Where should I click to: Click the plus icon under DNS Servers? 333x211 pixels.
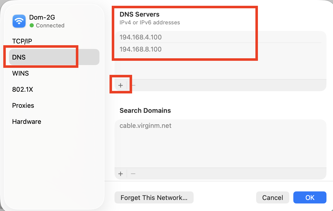[121, 85]
